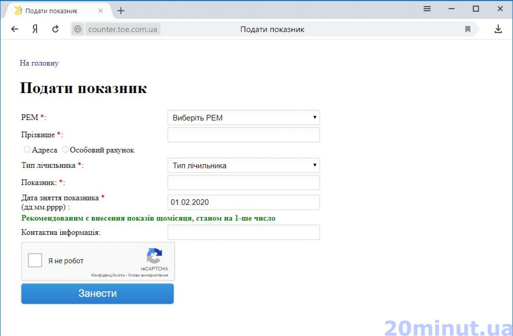
Task: Open a new tab with plus icon
Action: [121, 11]
